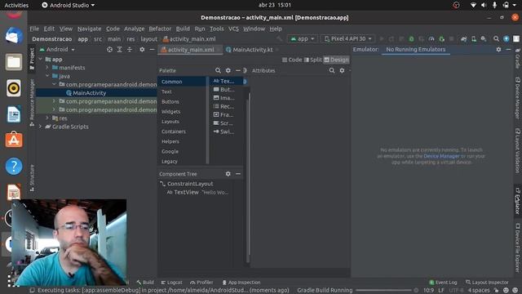
Task: Open the App Inspection tool window
Action: [241, 283]
